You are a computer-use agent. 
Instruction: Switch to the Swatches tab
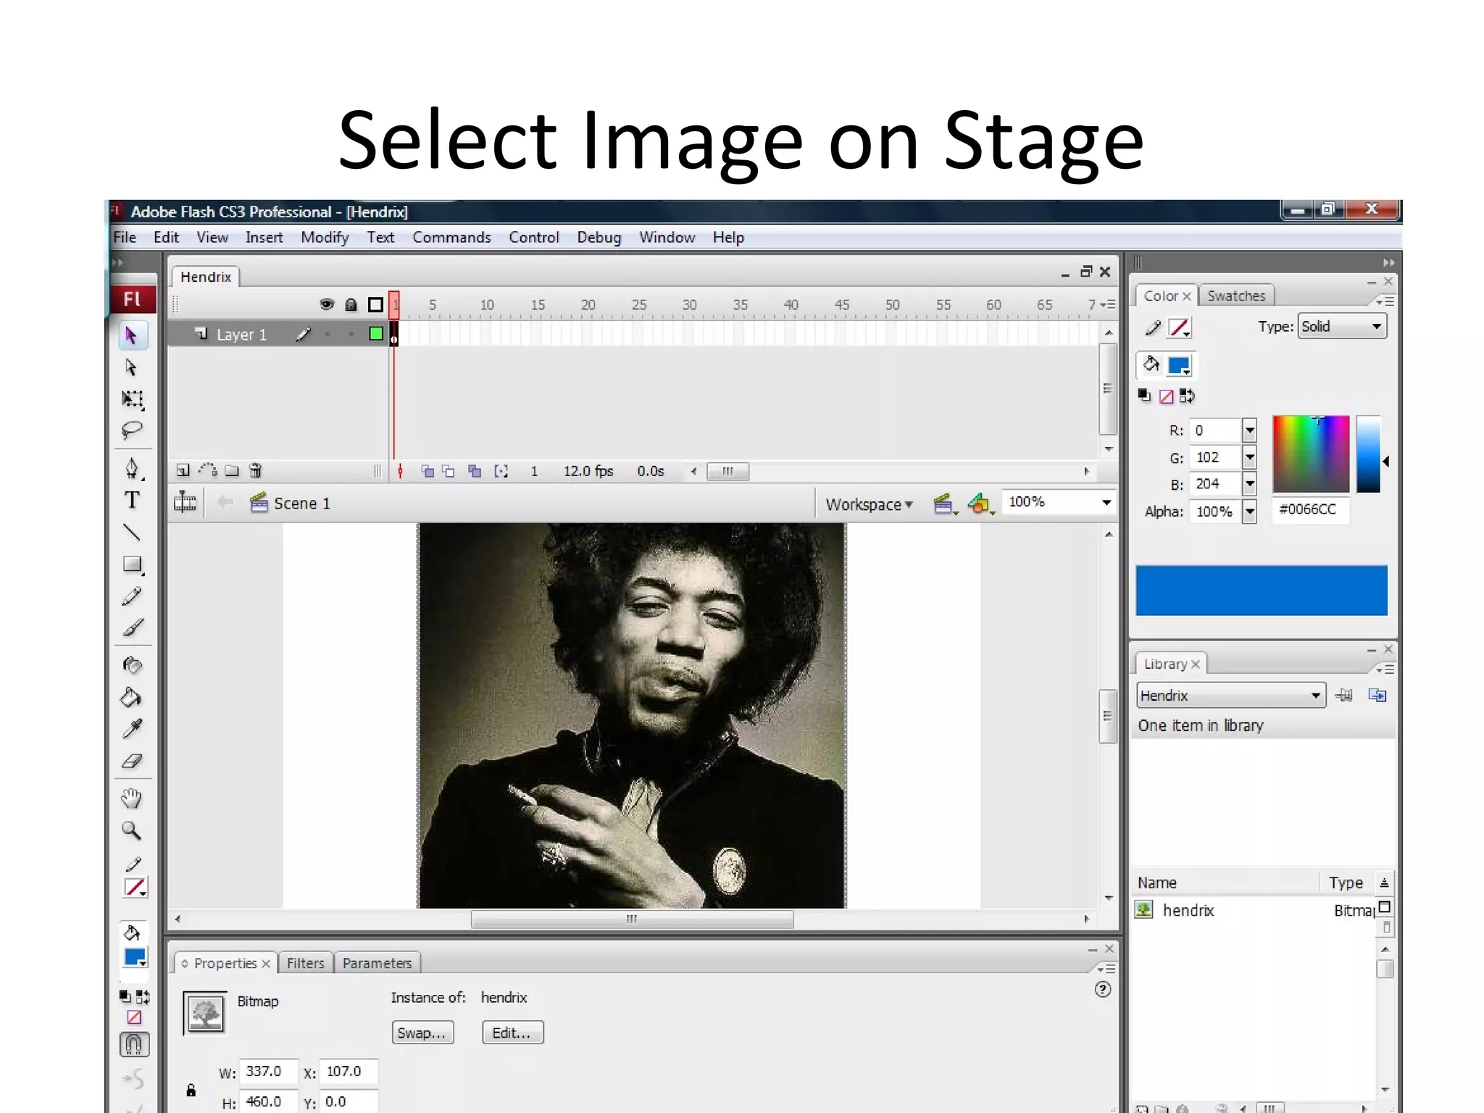click(1236, 296)
